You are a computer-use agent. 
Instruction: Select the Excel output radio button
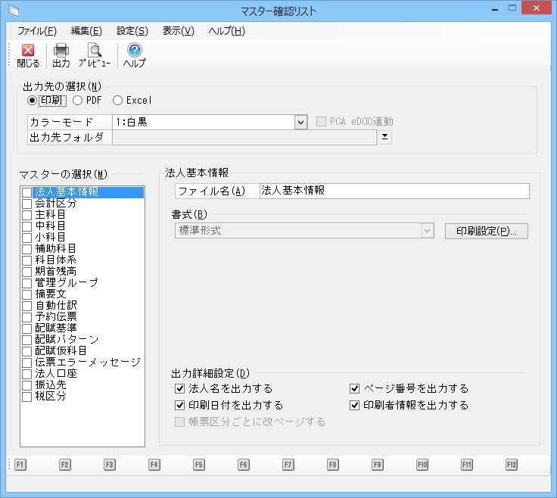pyautogui.click(x=117, y=100)
